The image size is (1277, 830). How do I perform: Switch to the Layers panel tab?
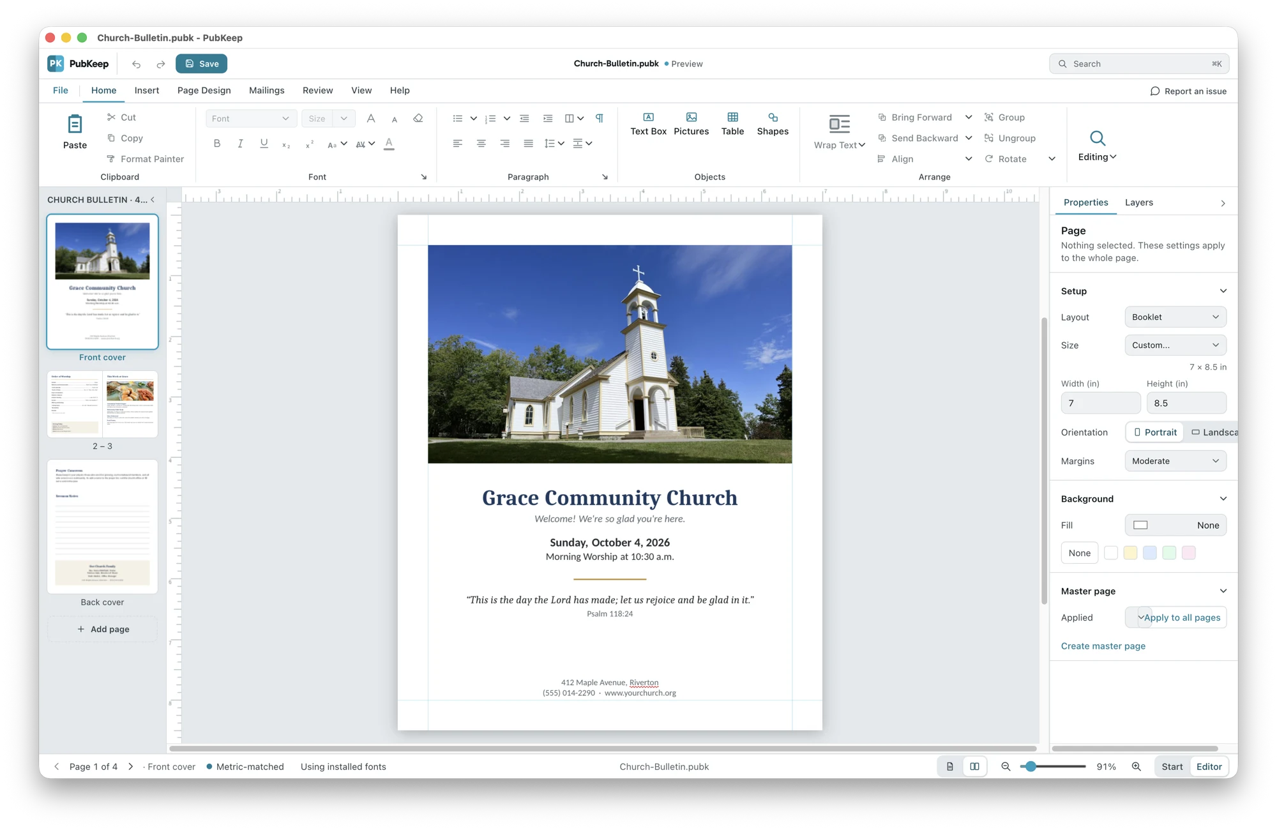pyautogui.click(x=1138, y=202)
